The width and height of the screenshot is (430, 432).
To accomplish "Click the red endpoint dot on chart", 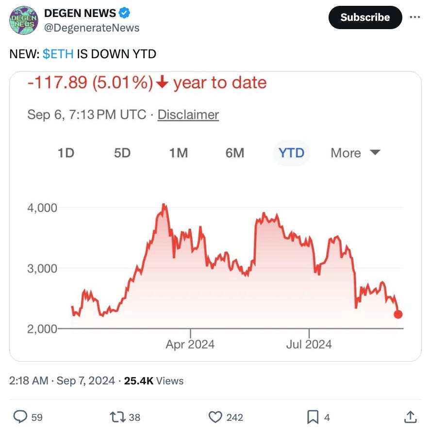I will (x=398, y=314).
